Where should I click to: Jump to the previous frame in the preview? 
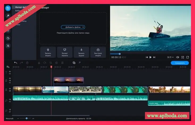pos(147,57)
